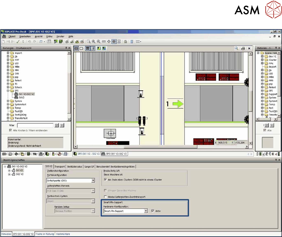
Task: Expand the System folder in tree
Action: (8, 101)
